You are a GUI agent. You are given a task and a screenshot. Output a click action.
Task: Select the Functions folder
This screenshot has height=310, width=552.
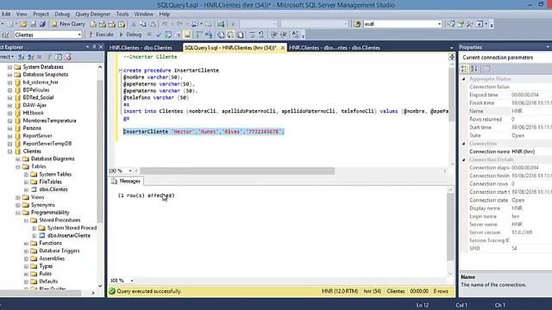[x=50, y=243]
